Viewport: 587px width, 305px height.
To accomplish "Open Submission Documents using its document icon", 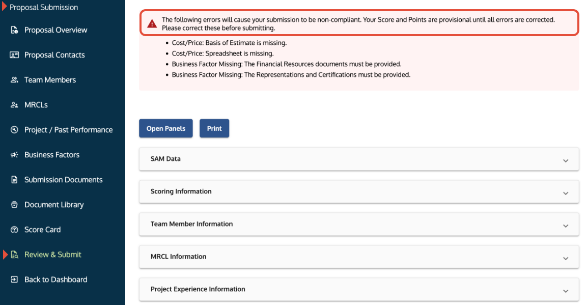I will click(13, 180).
